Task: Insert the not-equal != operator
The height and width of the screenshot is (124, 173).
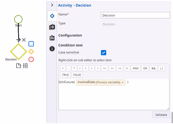Action: (127, 68)
